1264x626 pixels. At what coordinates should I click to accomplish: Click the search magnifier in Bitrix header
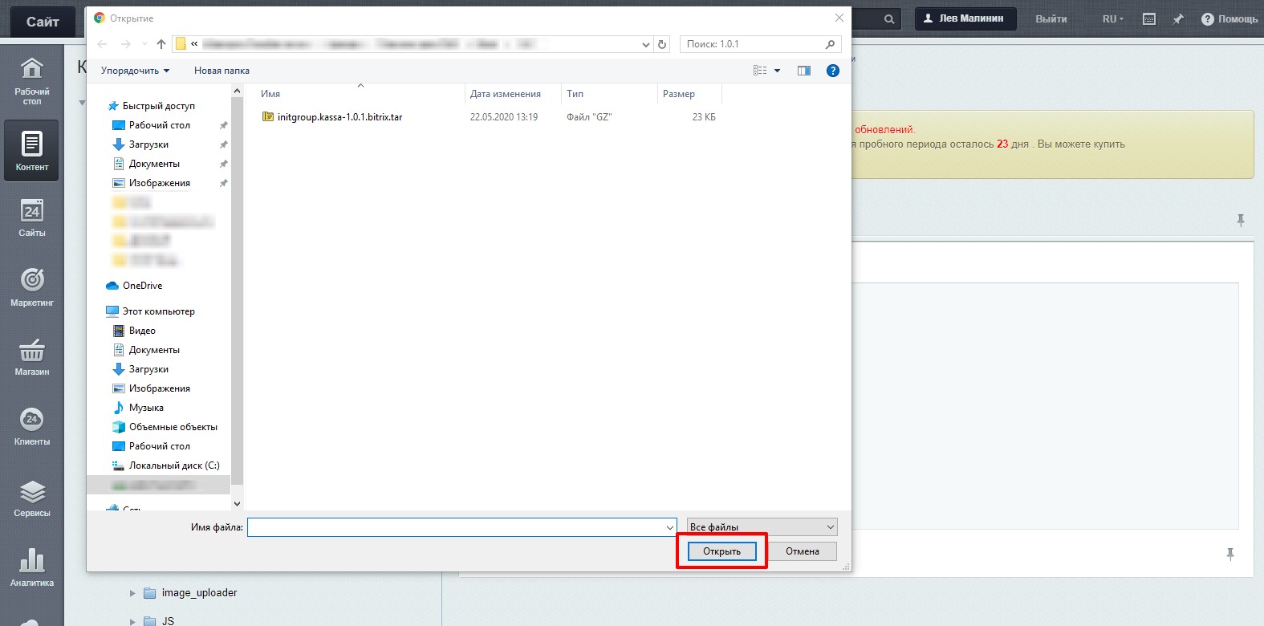click(888, 18)
